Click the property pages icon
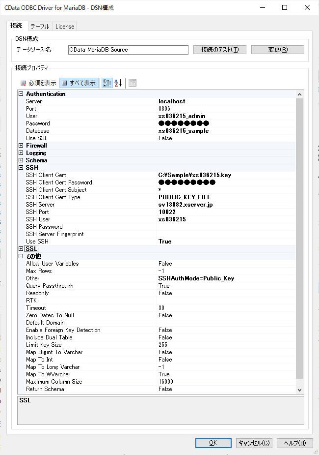The width and height of the screenshot is (319, 455). pyautogui.click(x=133, y=83)
